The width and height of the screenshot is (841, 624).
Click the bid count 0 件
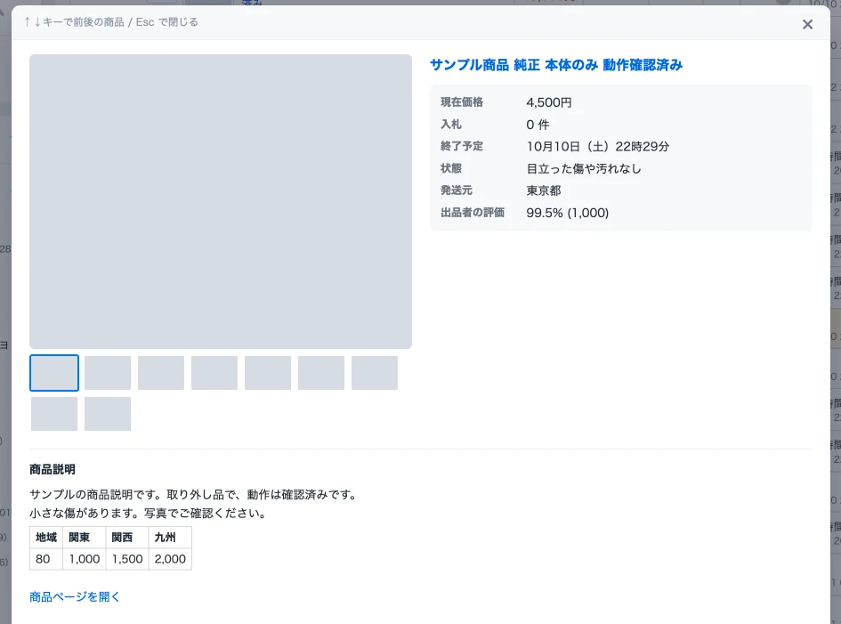[538, 125]
